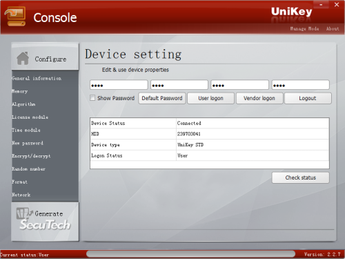The height and width of the screenshot is (259, 345).
Task: Select the Logon Status label cell
Action: click(x=133, y=155)
